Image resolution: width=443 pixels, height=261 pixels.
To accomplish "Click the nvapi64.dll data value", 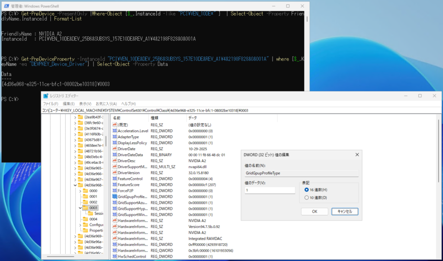I will tap(197, 167).
